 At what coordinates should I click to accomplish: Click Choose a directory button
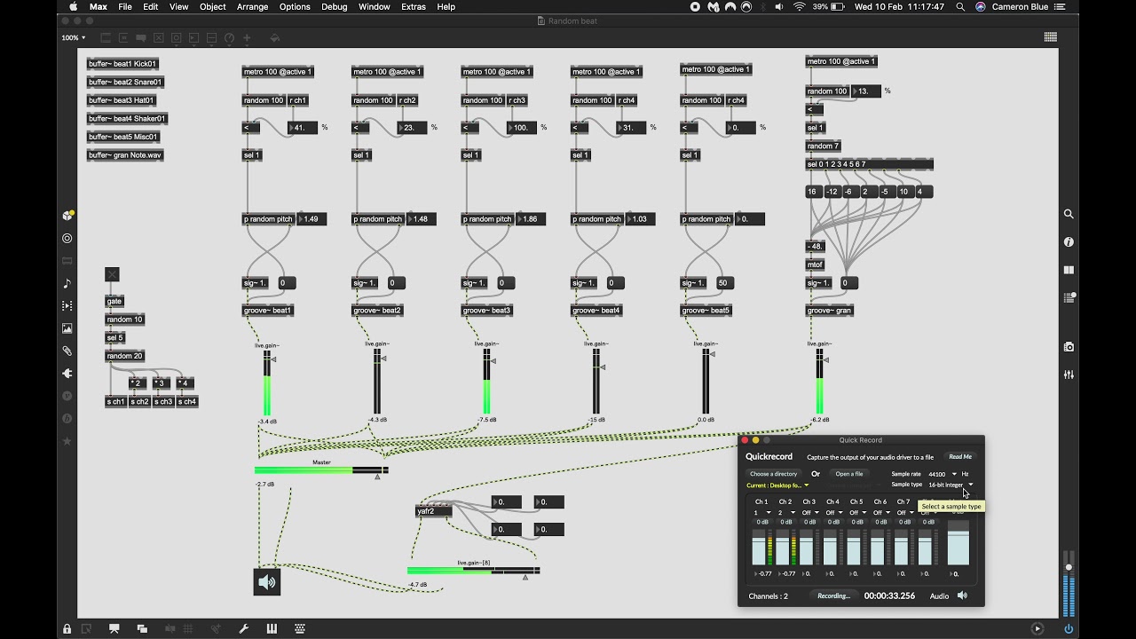click(x=774, y=474)
